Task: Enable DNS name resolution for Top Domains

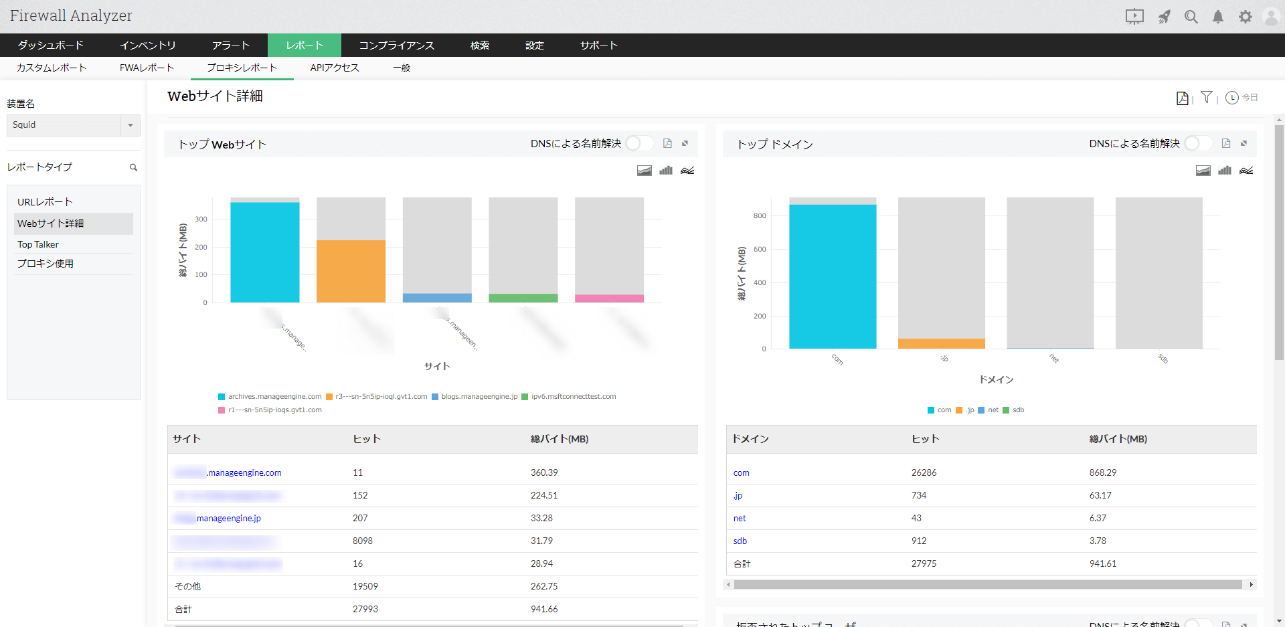Action: pos(1198,143)
